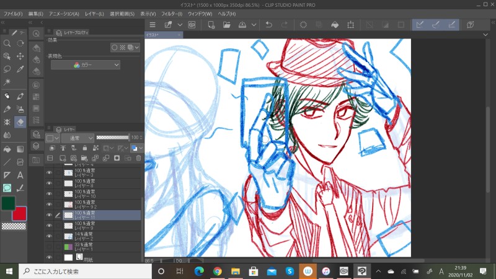Select the Eyedropper tool

pos(20,69)
